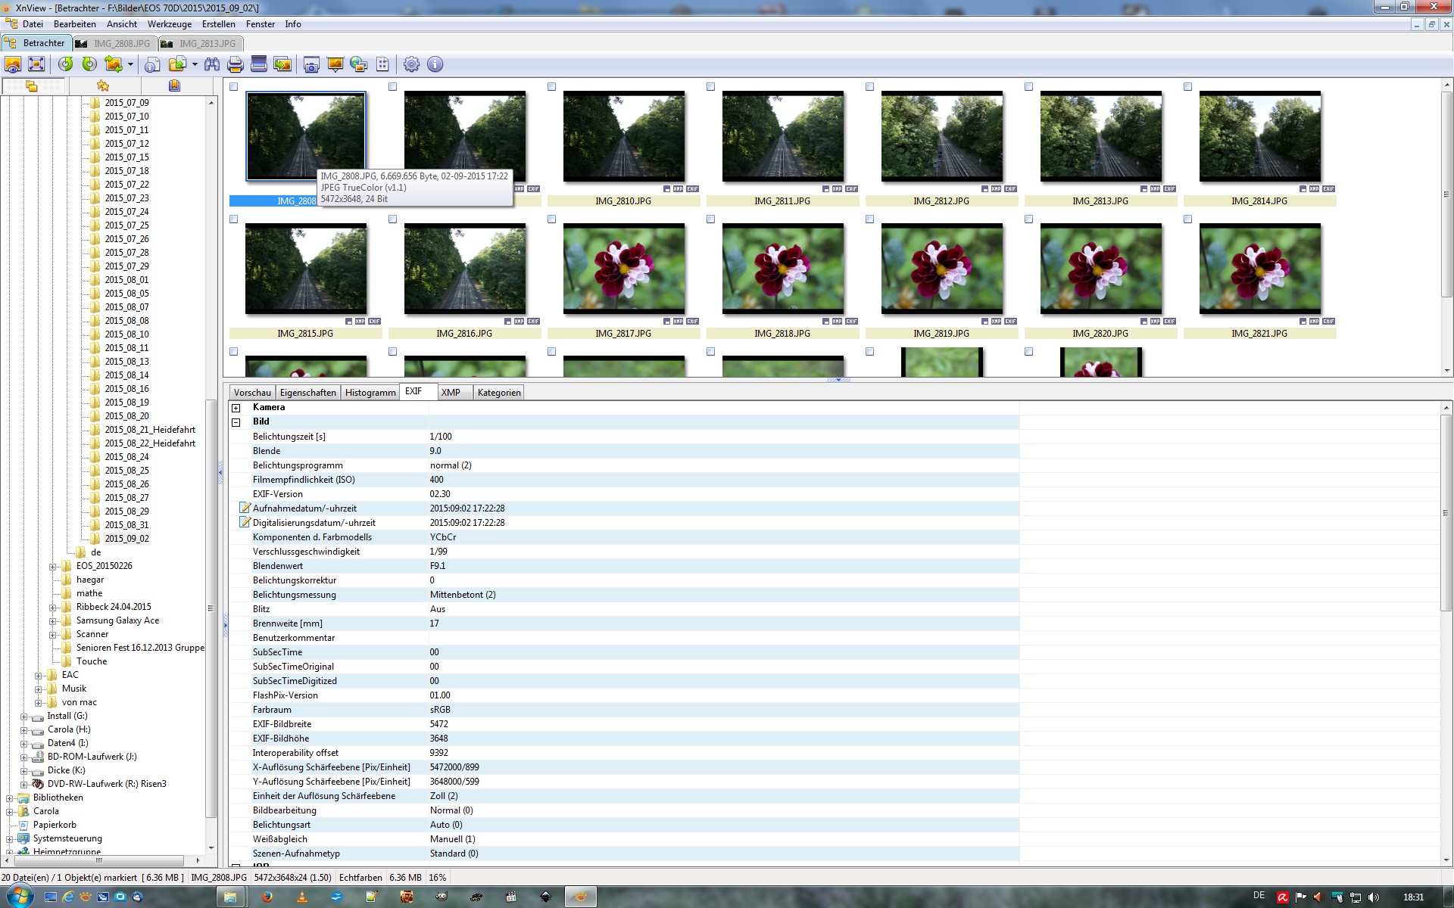This screenshot has height=908, width=1454.
Task: Open screen capture camera icon
Action: pos(311,65)
